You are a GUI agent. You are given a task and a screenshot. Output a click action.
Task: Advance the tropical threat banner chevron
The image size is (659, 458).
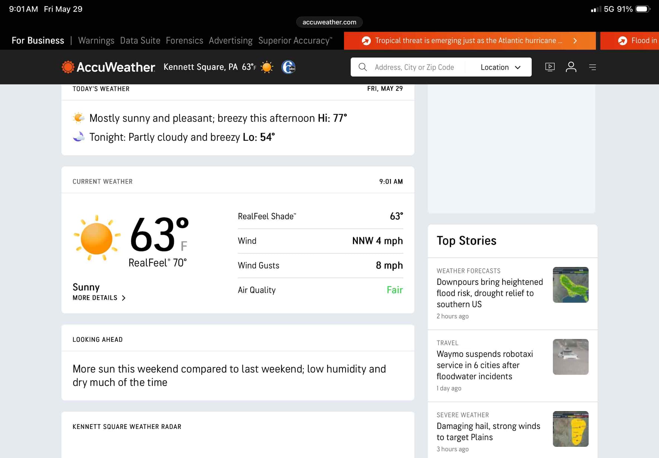pyautogui.click(x=575, y=41)
